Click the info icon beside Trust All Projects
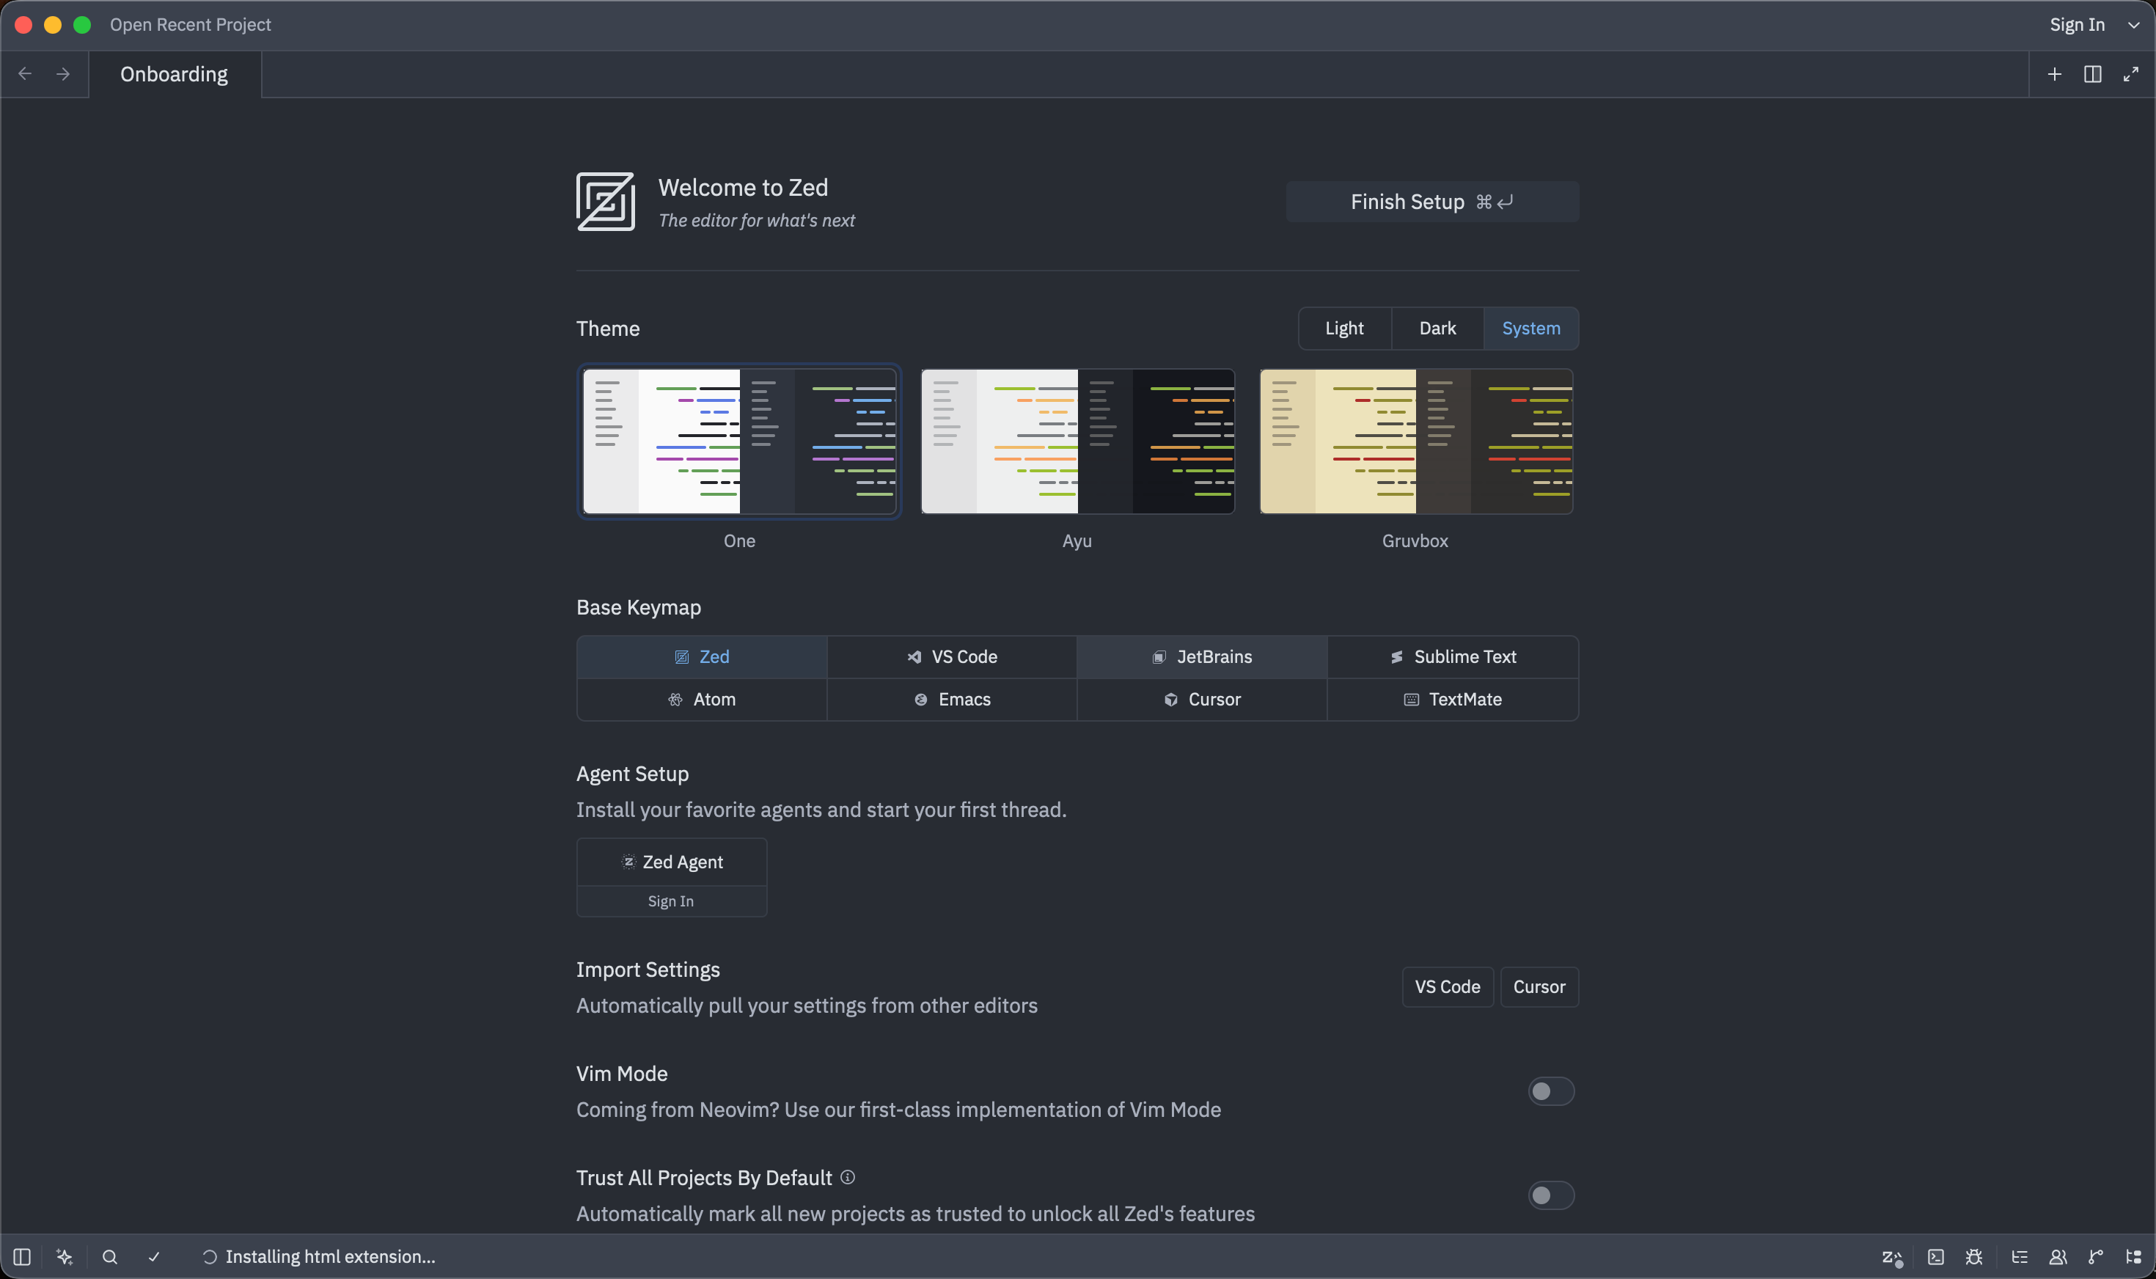 848,1177
